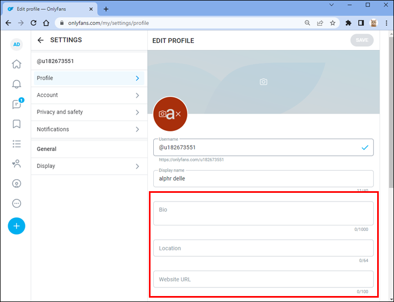394x302 pixels.
Task: Go back with the Settings back arrow
Action: pyautogui.click(x=40, y=40)
